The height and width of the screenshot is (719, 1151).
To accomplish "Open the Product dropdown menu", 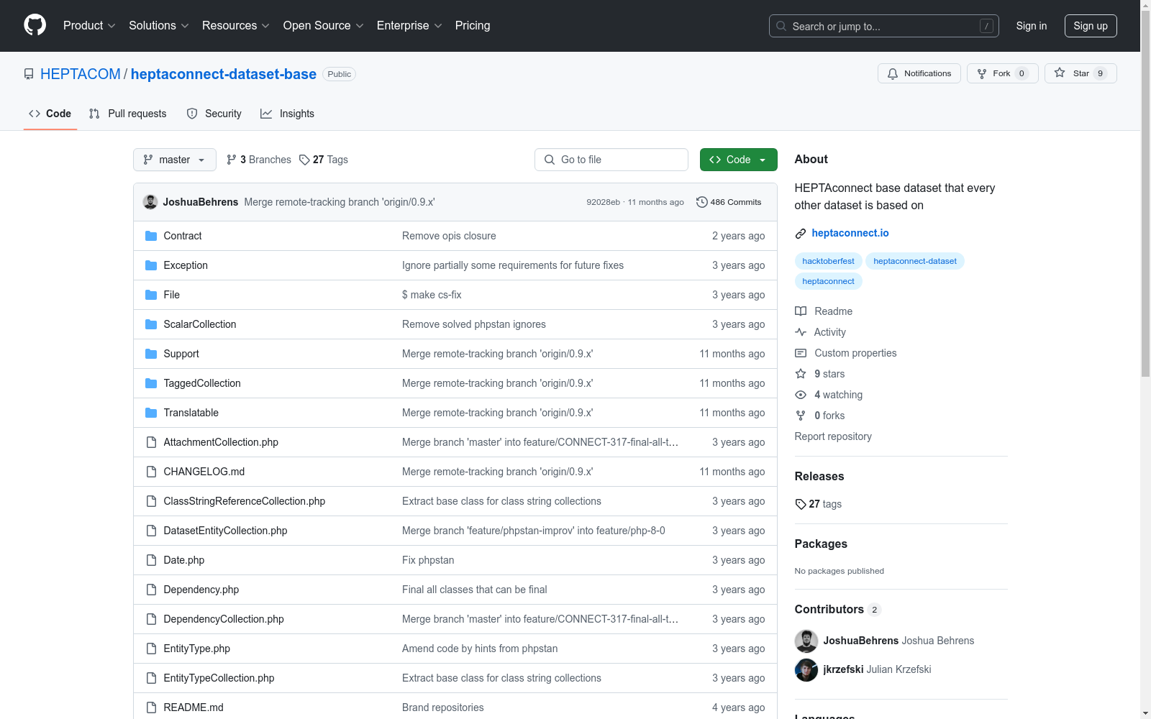I will point(89,25).
